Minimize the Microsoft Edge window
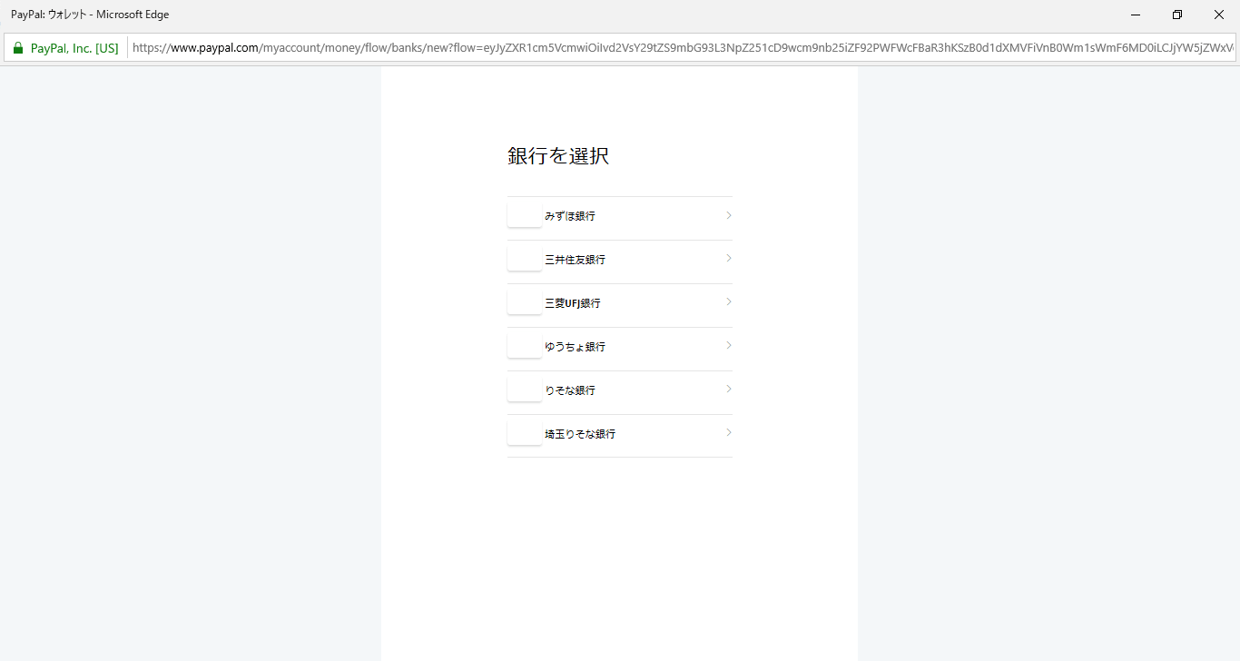This screenshot has height=661, width=1240. (x=1136, y=15)
